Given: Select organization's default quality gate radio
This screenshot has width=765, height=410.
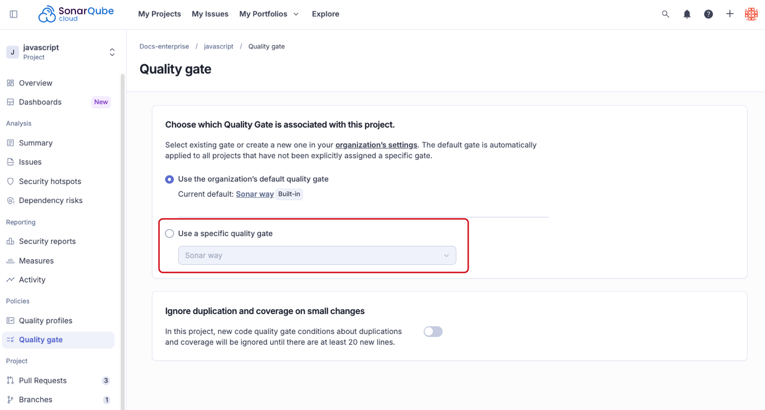Looking at the screenshot, I should [x=169, y=179].
